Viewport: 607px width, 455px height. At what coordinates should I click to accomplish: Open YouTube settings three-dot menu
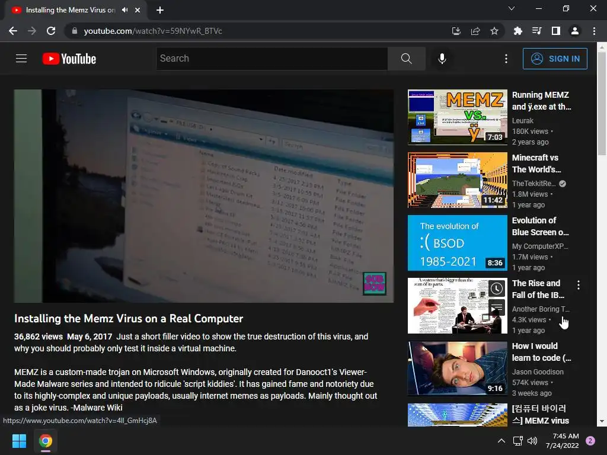(x=506, y=59)
